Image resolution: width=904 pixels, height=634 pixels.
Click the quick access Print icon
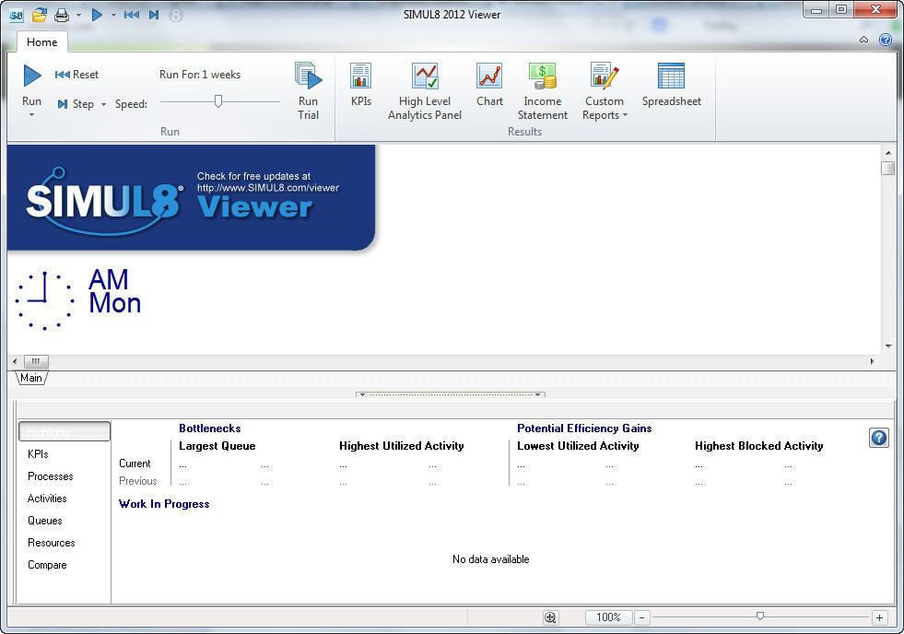point(62,15)
